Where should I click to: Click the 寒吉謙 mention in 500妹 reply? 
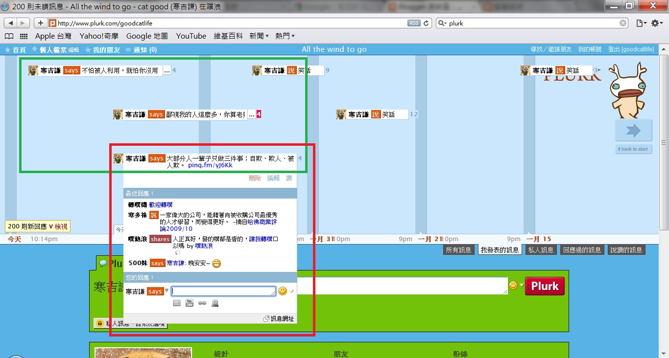(175, 263)
